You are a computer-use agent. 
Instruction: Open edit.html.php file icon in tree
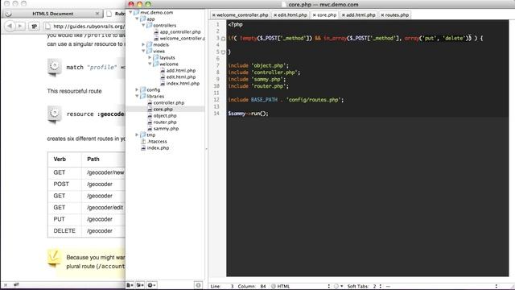coord(163,77)
